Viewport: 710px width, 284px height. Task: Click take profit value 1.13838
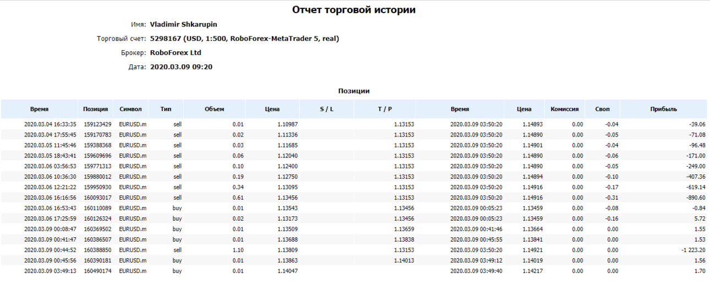click(x=404, y=239)
